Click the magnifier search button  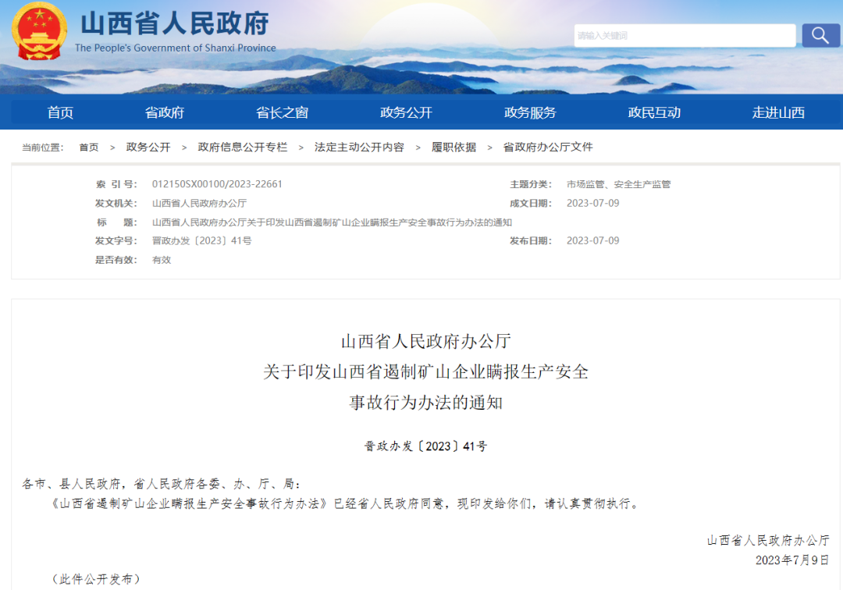click(820, 35)
